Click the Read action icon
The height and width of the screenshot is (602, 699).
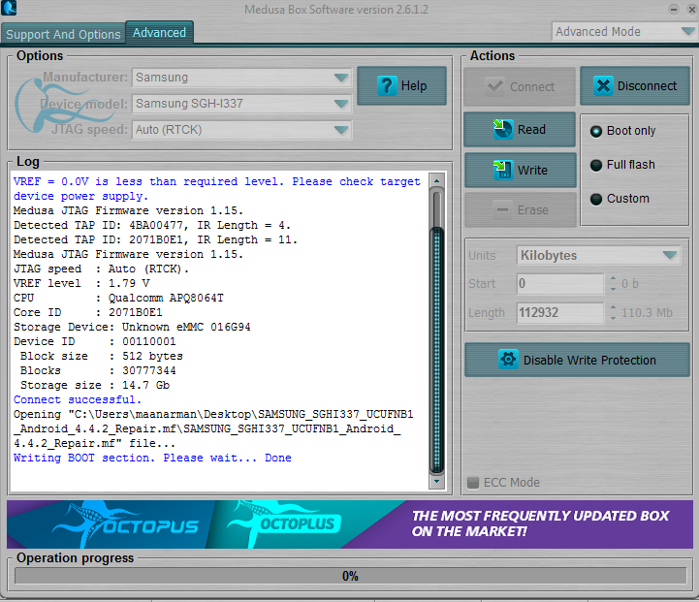point(503,129)
